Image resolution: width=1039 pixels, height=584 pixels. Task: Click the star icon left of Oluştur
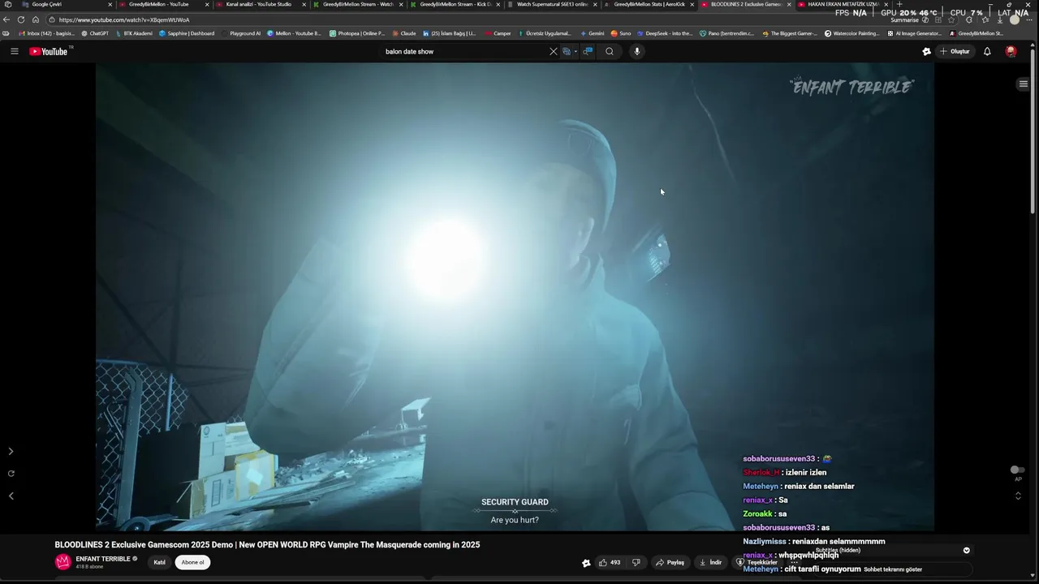926,51
